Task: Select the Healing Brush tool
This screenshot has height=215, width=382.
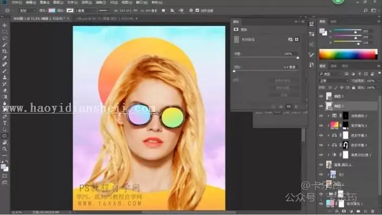Action: (x=4, y=65)
